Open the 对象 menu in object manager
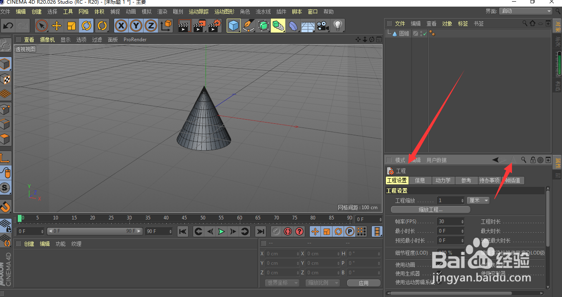 (x=447, y=24)
